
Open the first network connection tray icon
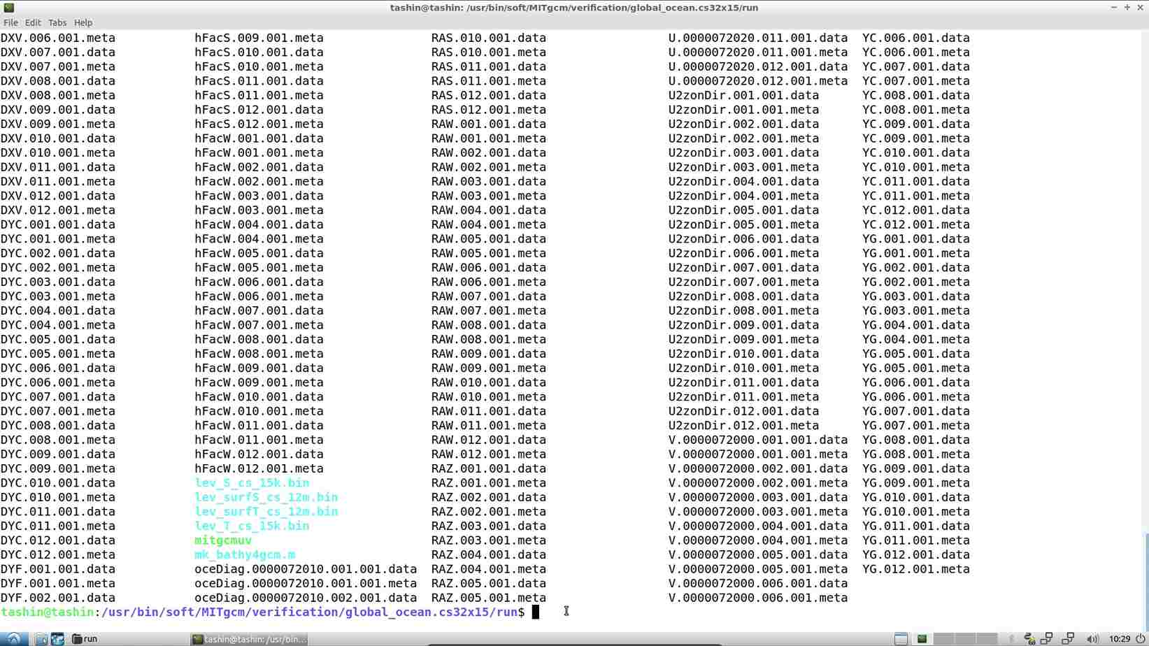pyautogui.click(x=1047, y=638)
